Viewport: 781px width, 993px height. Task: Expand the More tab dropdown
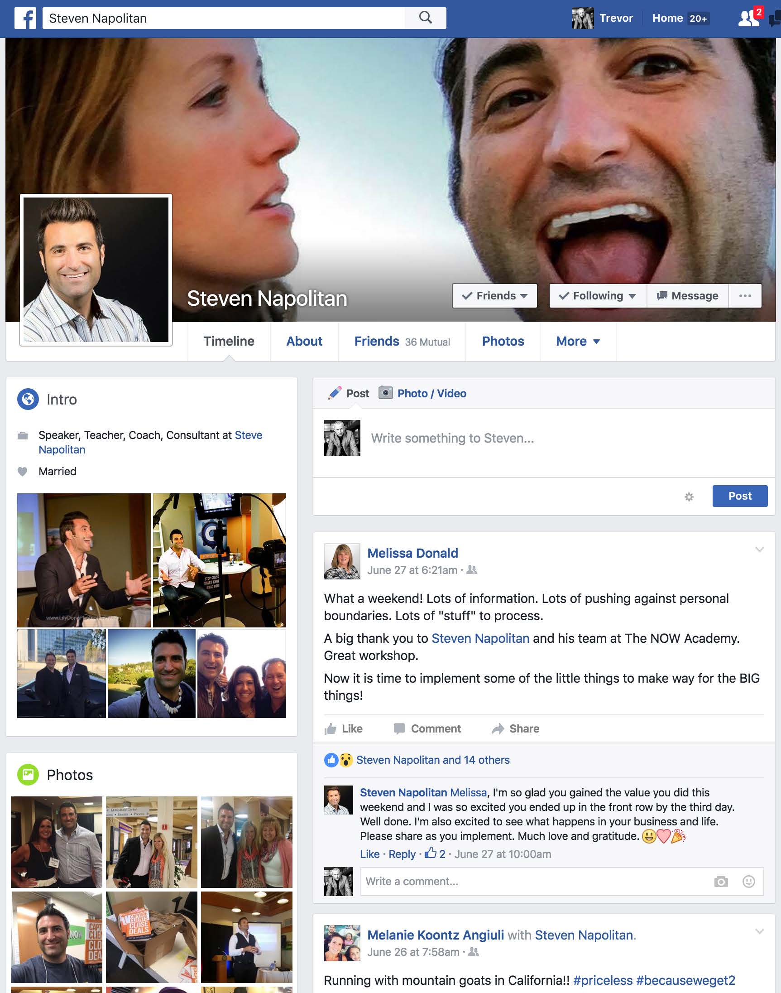578,341
